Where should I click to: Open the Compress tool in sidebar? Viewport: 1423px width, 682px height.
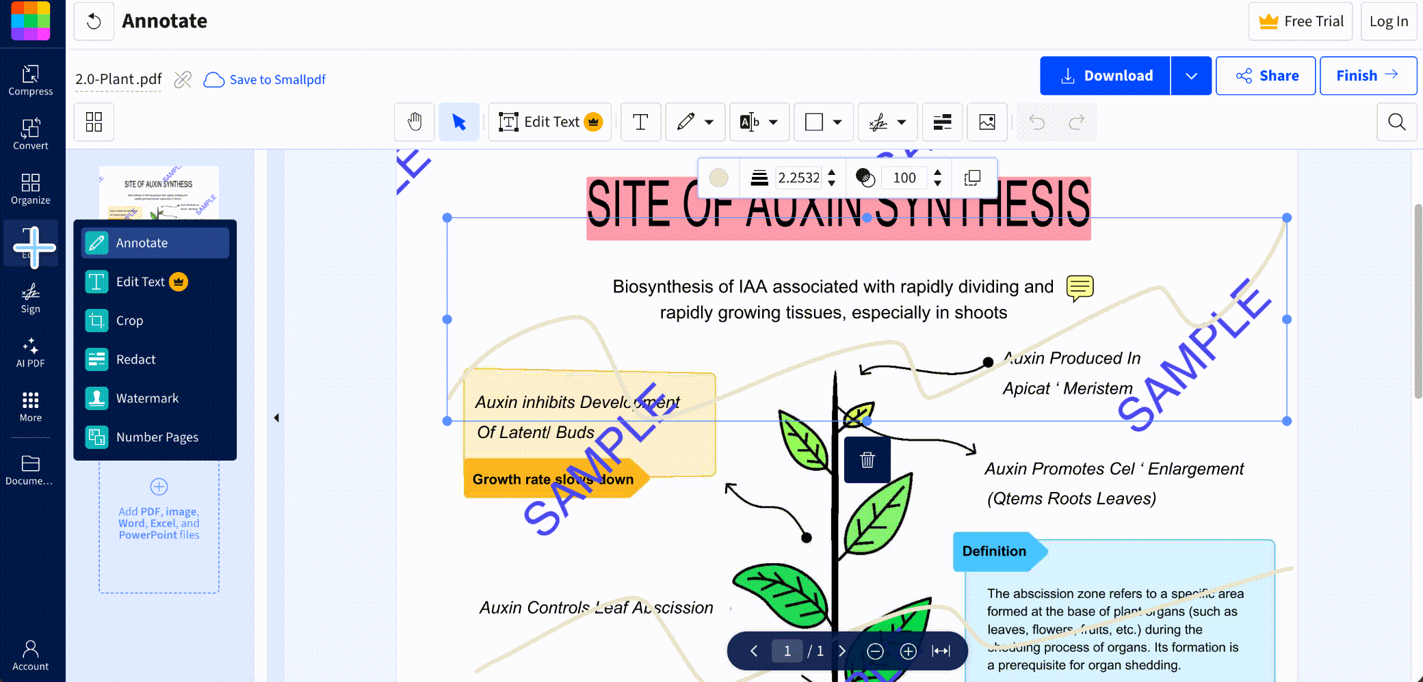[x=31, y=80]
